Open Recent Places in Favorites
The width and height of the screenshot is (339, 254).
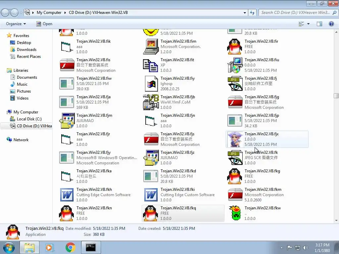click(29, 57)
